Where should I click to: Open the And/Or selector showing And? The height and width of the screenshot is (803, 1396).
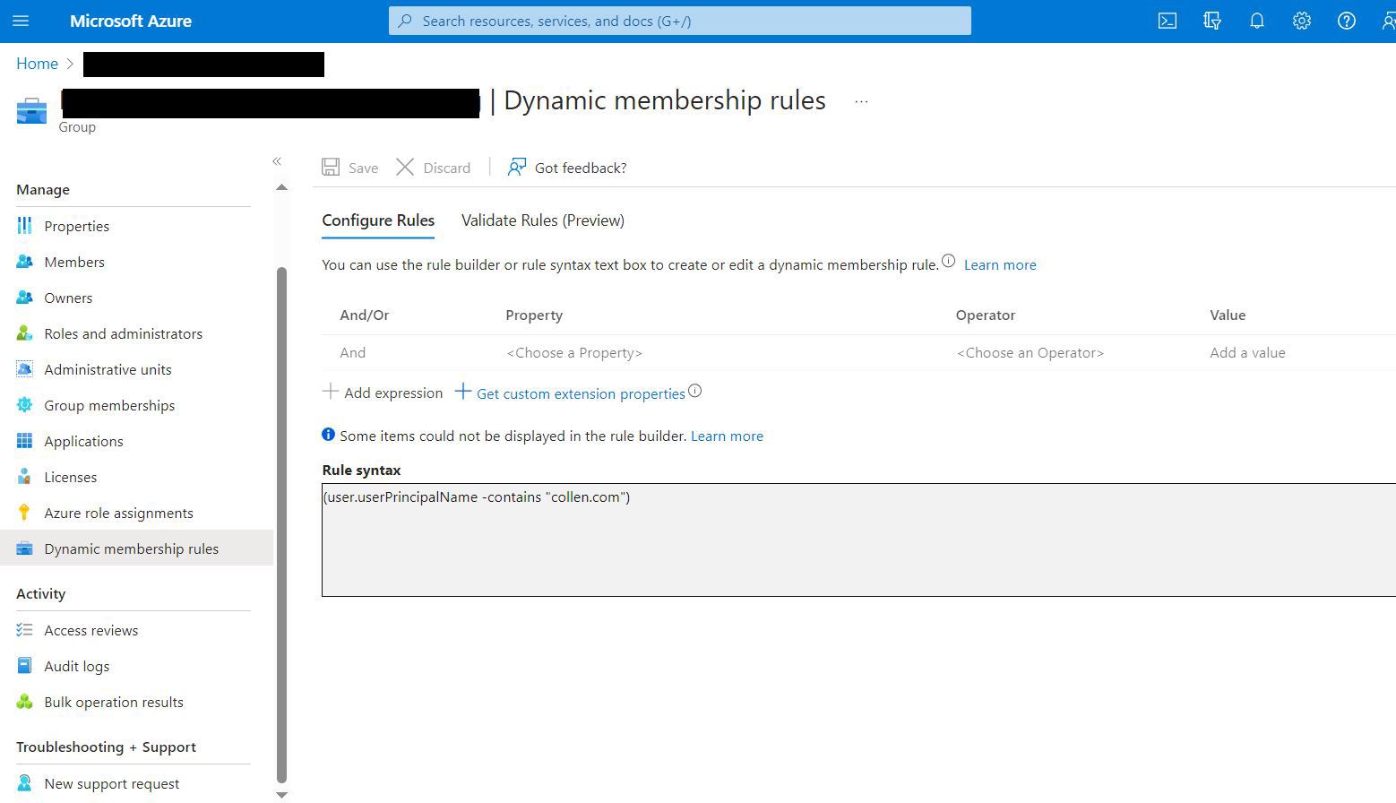pos(353,352)
